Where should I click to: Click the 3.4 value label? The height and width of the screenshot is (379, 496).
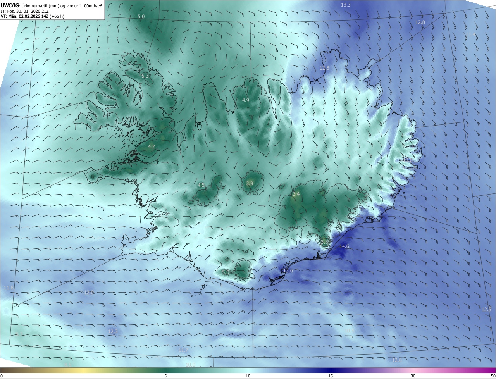pyautogui.click(x=296, y=193)
